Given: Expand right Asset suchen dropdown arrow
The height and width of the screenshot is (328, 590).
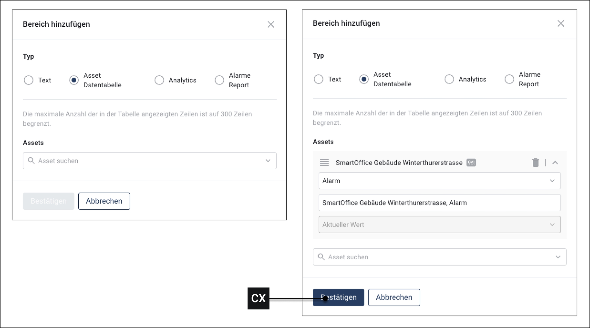Looking at the screenshot, I should pyautogui.click(x=558, y=257).
